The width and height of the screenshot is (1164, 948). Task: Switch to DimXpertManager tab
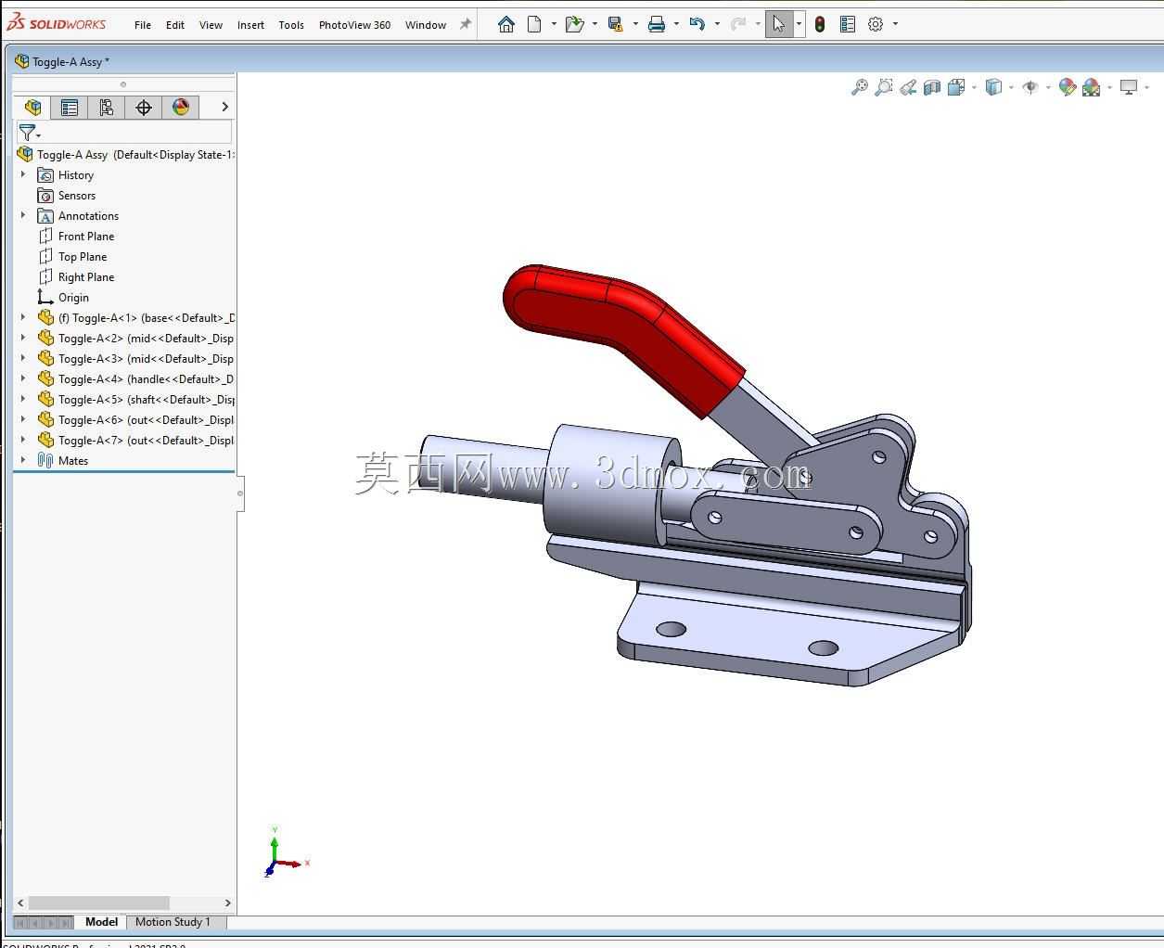[x=144, y=108]
